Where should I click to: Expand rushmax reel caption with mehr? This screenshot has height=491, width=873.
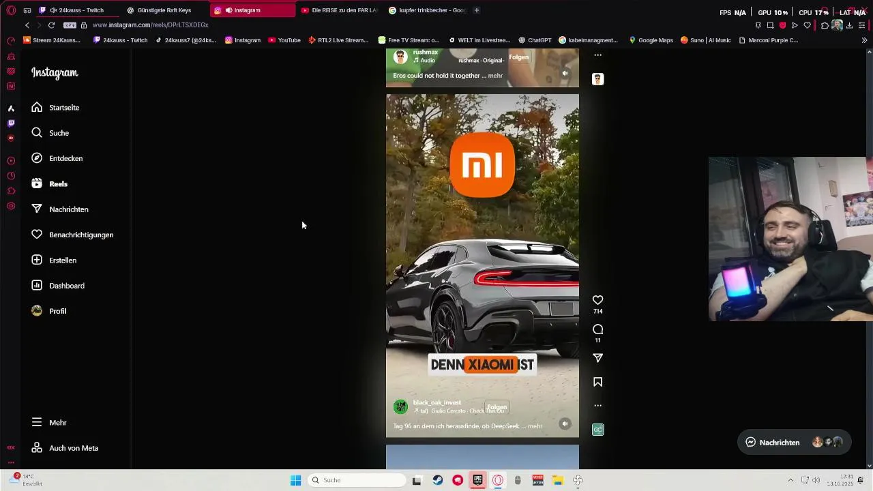[x=495, y=76]
